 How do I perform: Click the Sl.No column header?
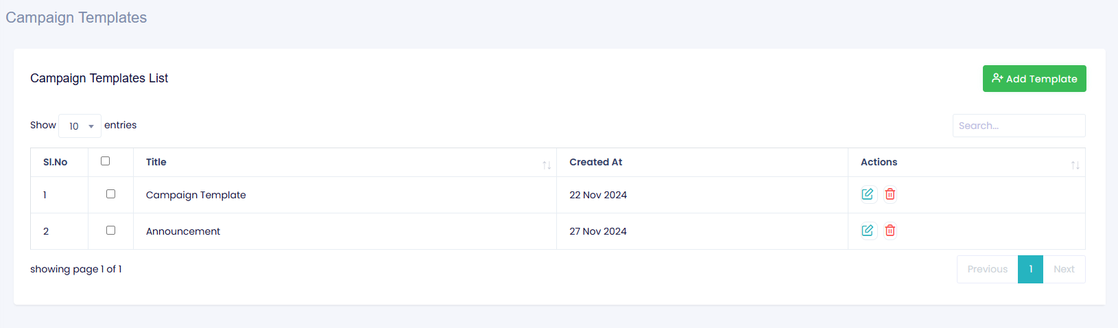56,162
